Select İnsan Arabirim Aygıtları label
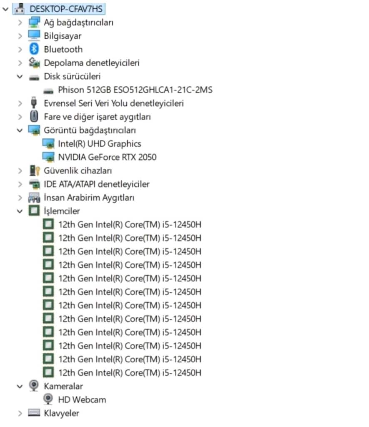The height and width of the screenshot is (427, 369). point(89,198)
